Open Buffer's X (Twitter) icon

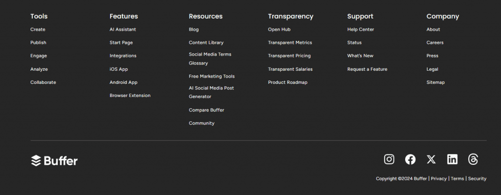point(431,159)
